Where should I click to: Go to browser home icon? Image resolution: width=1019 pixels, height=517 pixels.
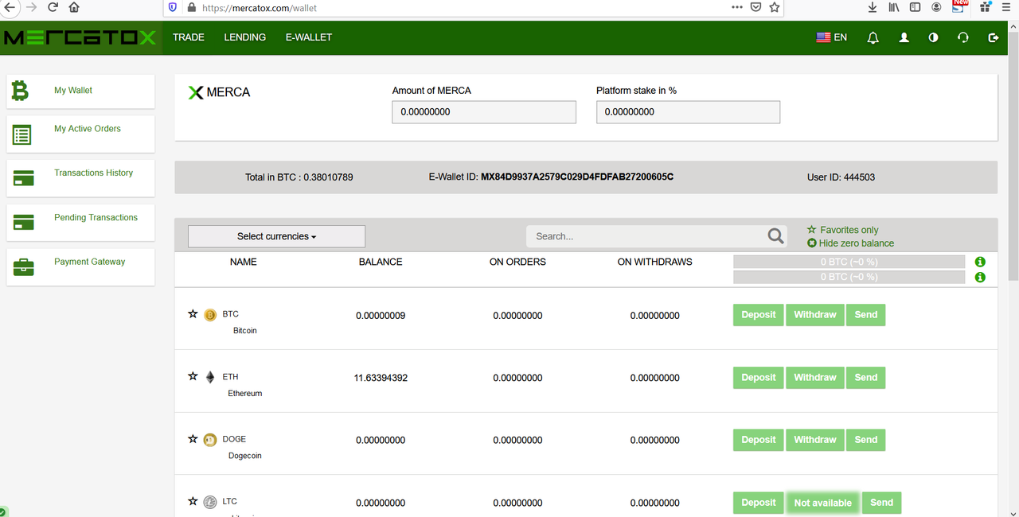point(74,7)
